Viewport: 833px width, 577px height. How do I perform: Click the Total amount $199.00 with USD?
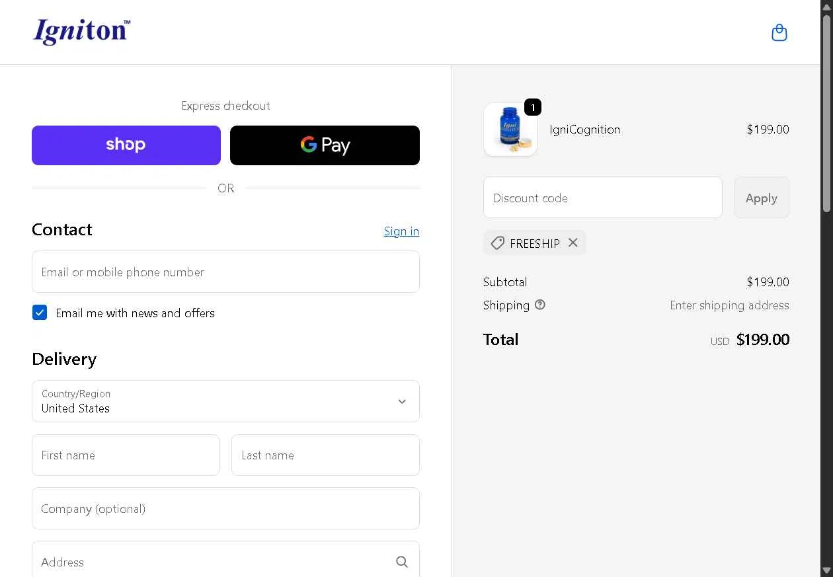tap(750, 340)
